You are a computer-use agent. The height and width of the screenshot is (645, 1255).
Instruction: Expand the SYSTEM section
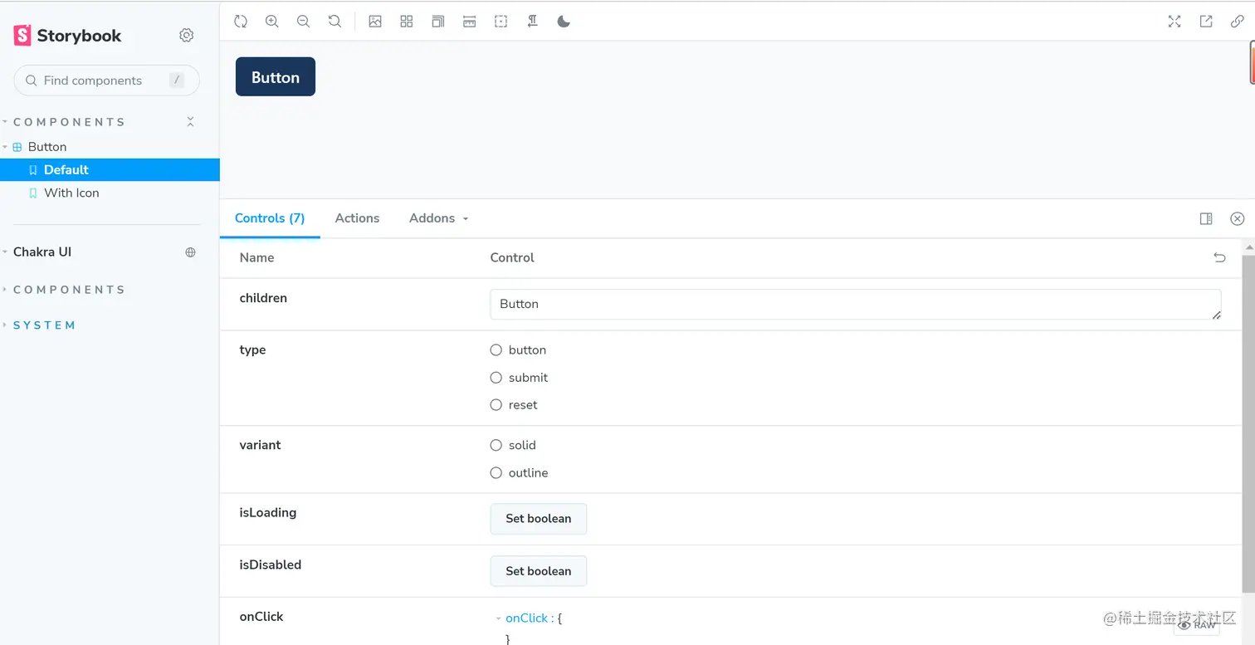point(40,325)
